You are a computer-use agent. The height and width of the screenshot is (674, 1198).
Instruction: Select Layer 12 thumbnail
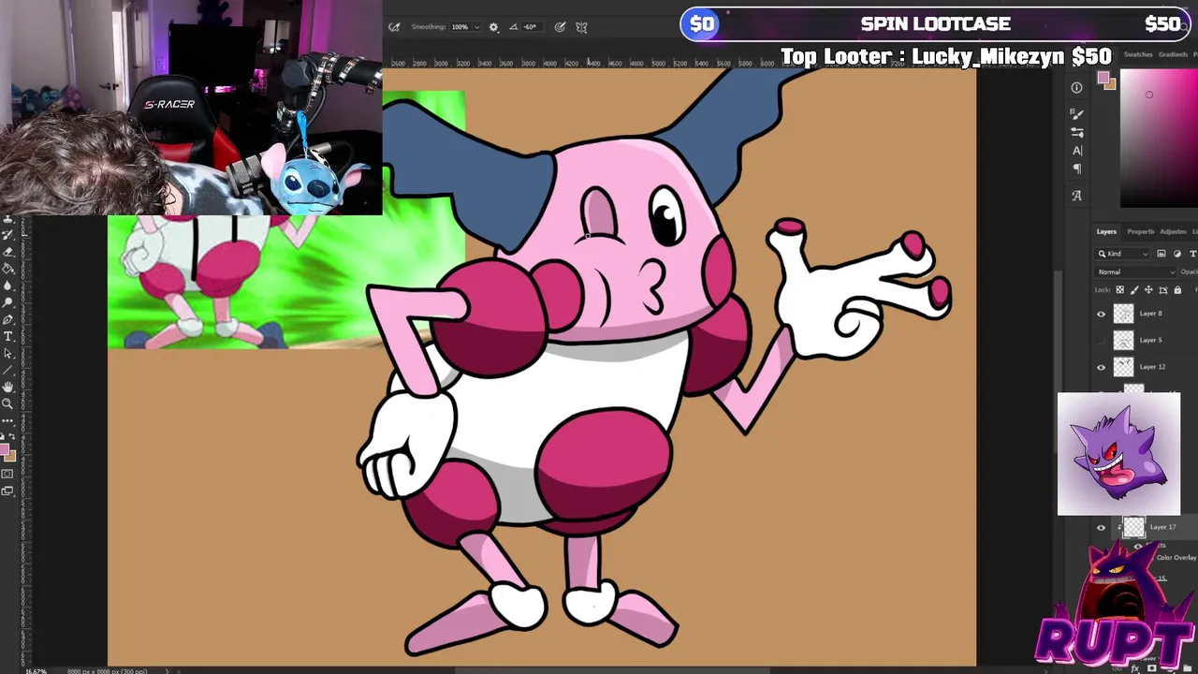point(1124,367)
